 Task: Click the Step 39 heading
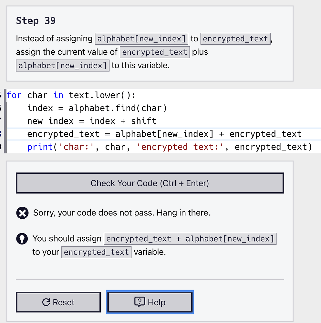pyautogui.click(x=36, y=21)
